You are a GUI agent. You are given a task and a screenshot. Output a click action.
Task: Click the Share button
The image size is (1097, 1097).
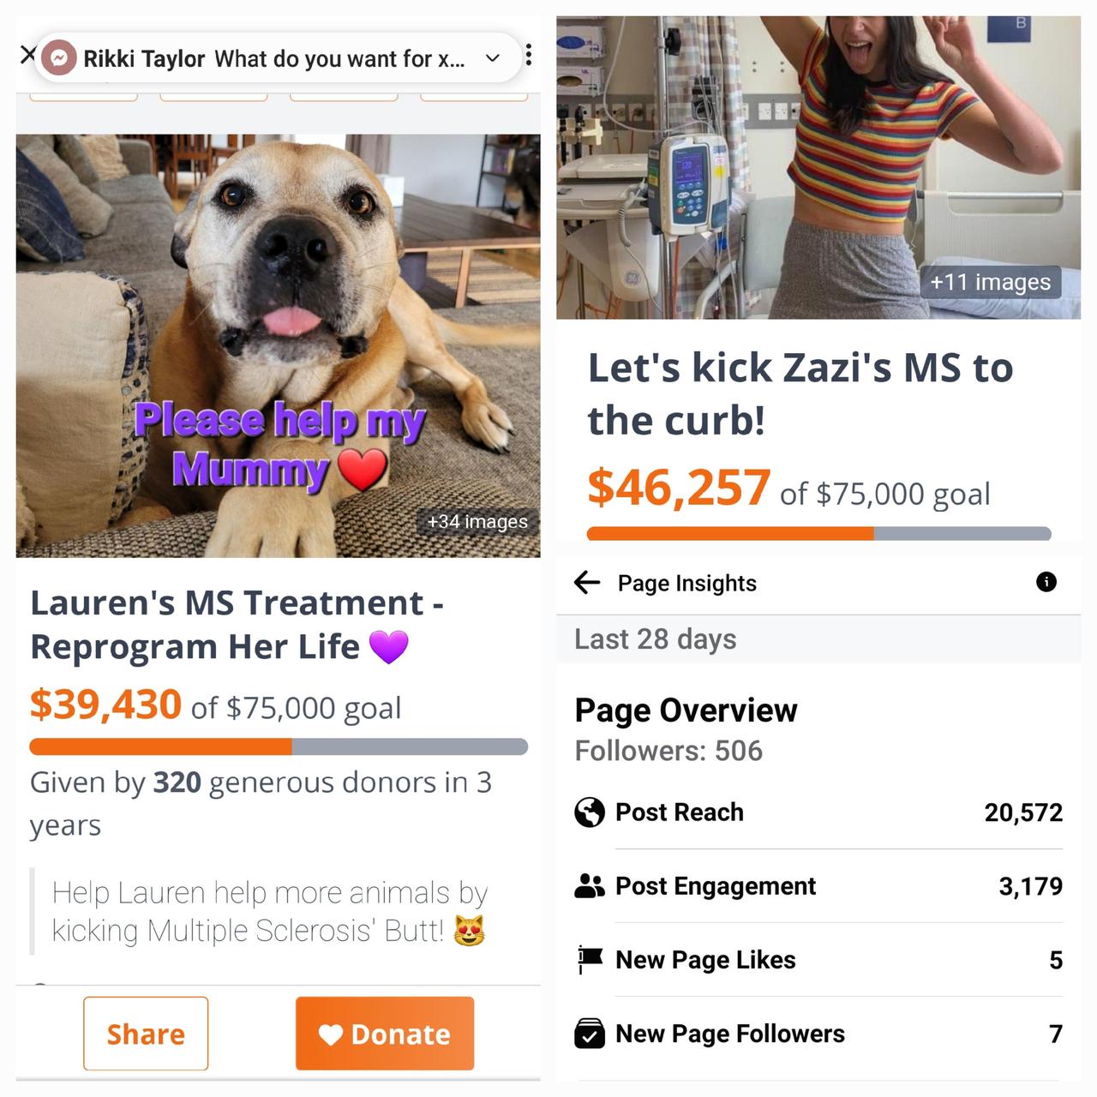(146, 1034)
